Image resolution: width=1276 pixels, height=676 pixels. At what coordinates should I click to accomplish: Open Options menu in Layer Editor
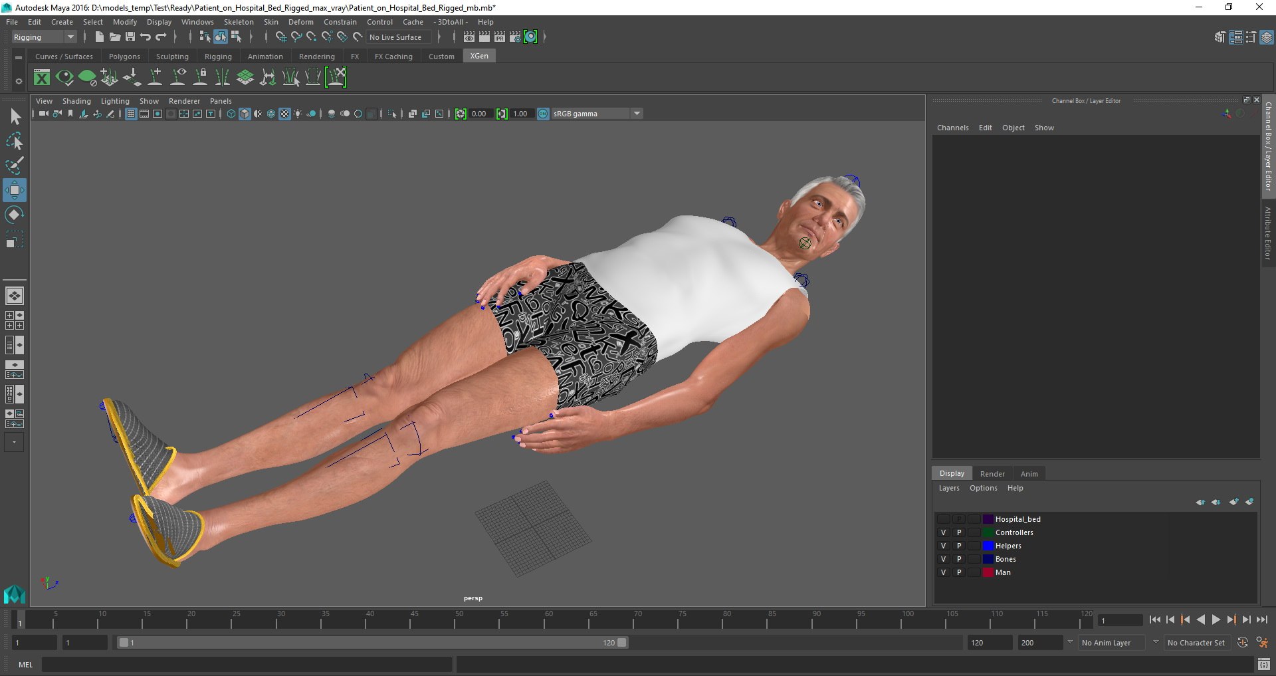(x=983, y=488)
